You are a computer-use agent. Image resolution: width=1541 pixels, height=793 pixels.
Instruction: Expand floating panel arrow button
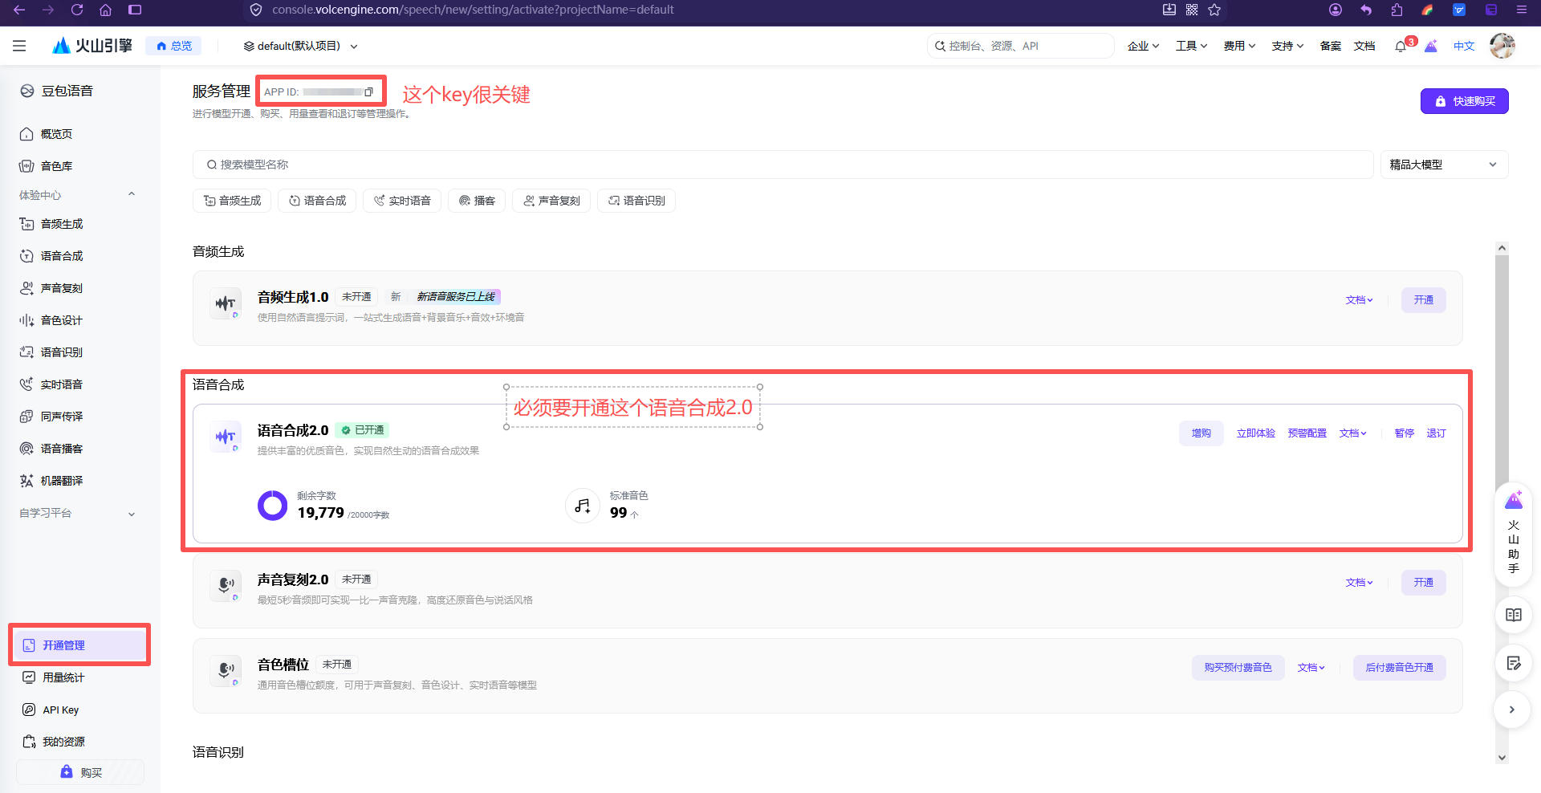[x=1512, y=710]
